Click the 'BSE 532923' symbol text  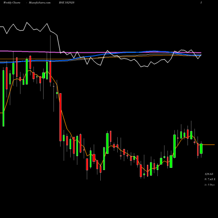coord(67,3)
